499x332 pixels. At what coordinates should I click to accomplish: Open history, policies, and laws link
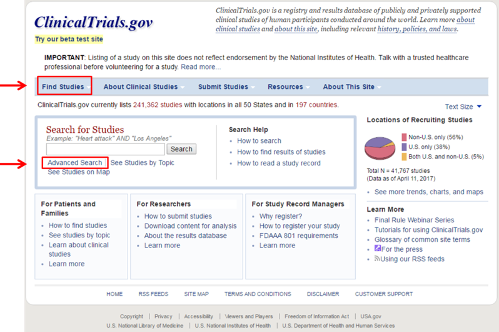pos(417,29)
